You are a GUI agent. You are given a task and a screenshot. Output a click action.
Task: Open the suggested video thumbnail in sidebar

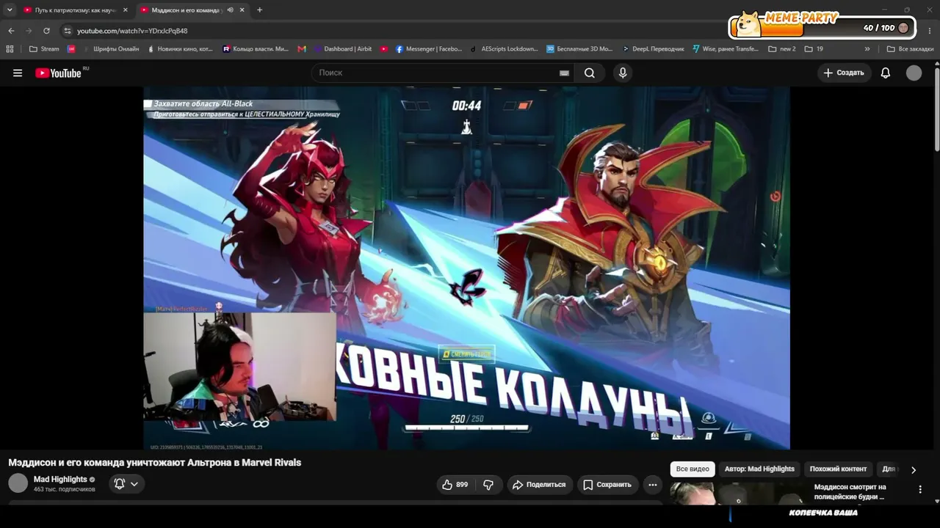[738, 493]
